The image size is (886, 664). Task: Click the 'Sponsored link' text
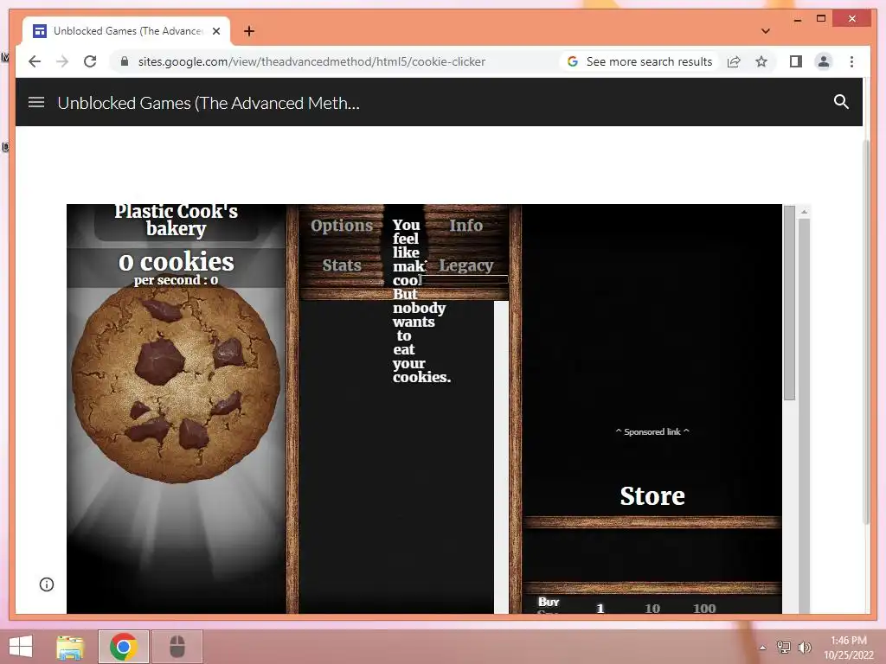click(652, 432)
